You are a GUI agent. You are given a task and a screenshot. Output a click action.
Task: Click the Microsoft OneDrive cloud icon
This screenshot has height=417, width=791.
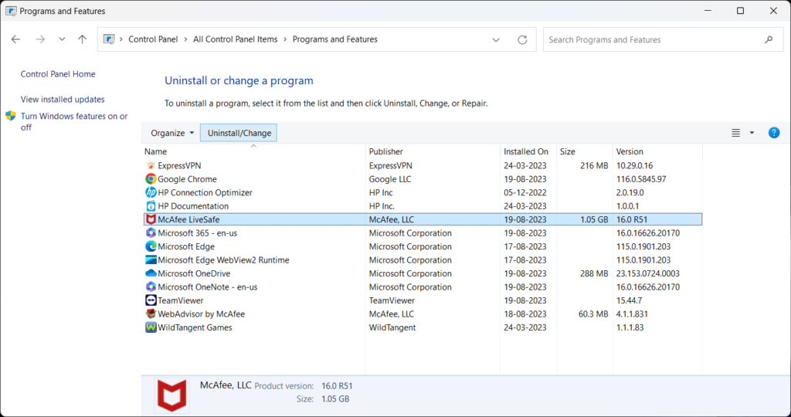click(151, 273)
